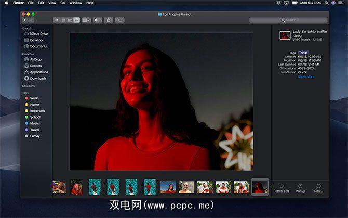Open Markup quick action
This screenshot has width=348, height=218.
[300, 188]
